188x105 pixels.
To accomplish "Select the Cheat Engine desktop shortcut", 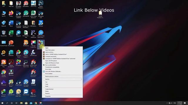I will tap(19, 83).
